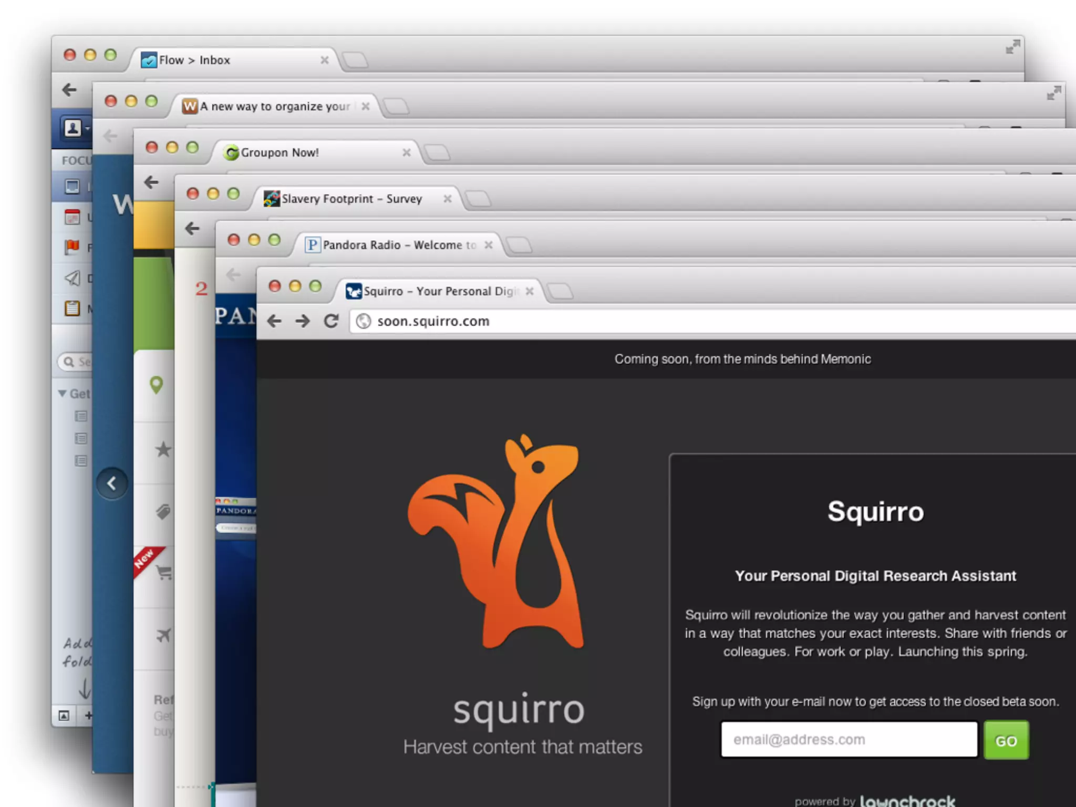Open the launchrock link at bottom
Viewport: 1076px width, 807px height.
[x=907, y=800]
